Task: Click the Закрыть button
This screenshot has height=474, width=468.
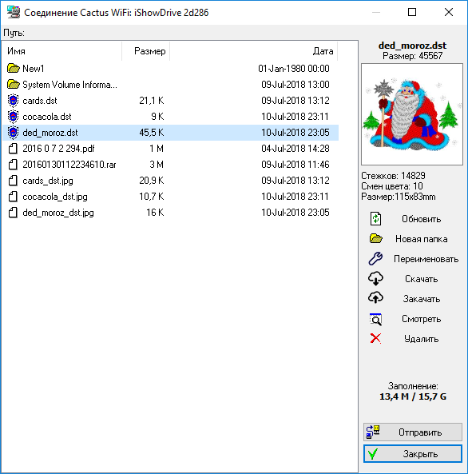Action: pyautogui.click(x=412, y=453)
